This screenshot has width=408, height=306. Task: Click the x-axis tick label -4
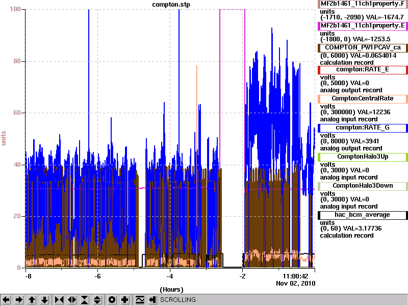coord(170,276)
